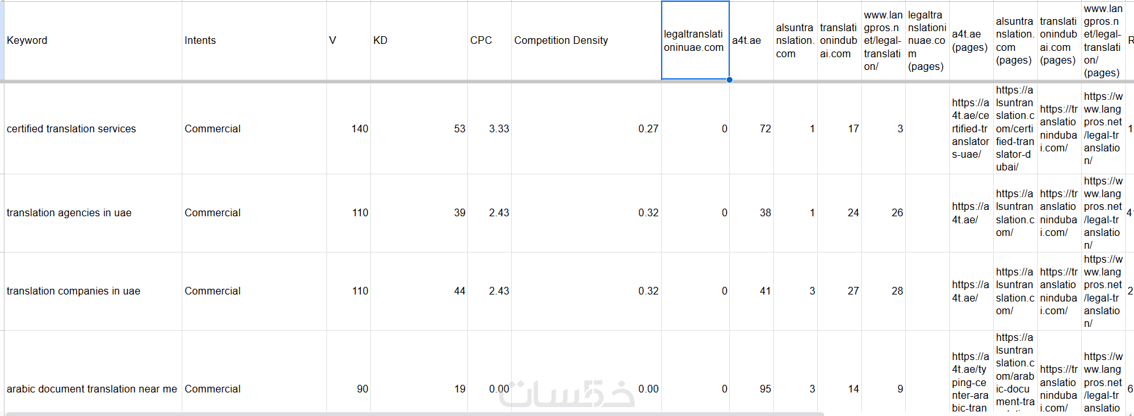Screen dimensions: 1134x416
Task: Click langpros rank value 26
Action: pyautogui.click(x=883, y=213)
